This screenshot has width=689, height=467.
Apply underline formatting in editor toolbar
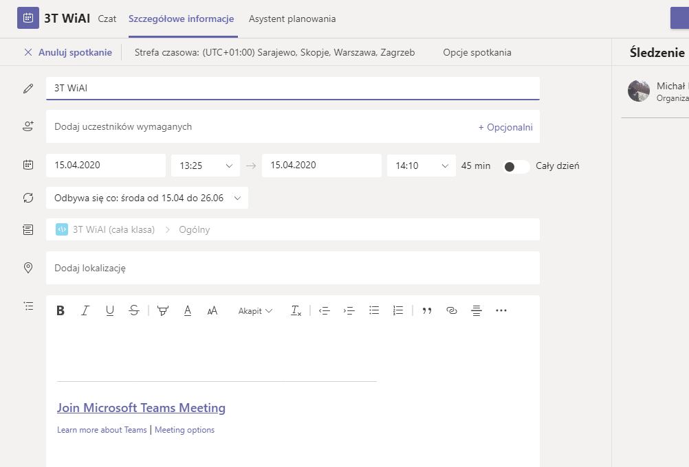pyautogui.click(x=110, y=310)
